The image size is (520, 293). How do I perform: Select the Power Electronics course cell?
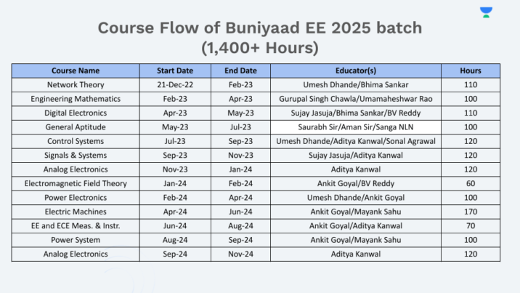coord(76,197)
